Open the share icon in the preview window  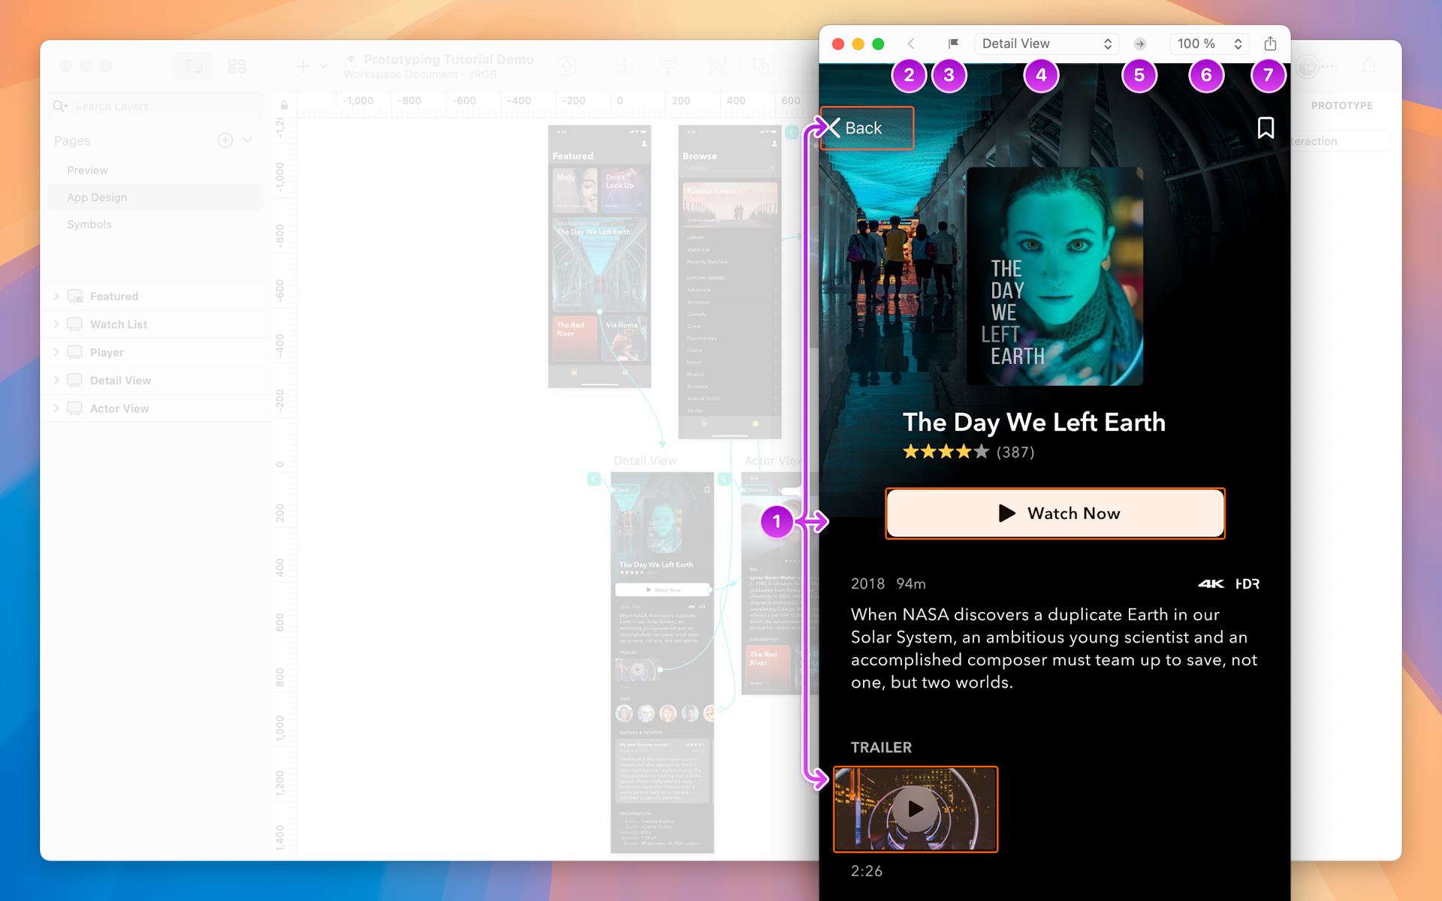pos(1270,44)
